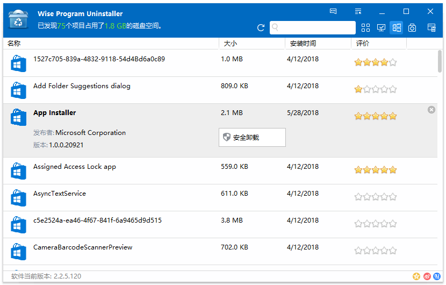The height and width of the screenshot is (285, 446).
Task: Open the main menu list icon
Action: 358,11
